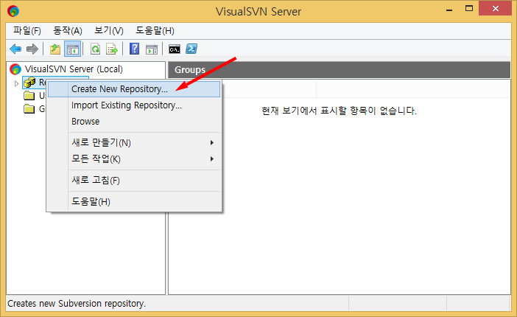517x317 pixels.
Task: Choose Create New Repository... from context menu
Action: pos(134,89)
